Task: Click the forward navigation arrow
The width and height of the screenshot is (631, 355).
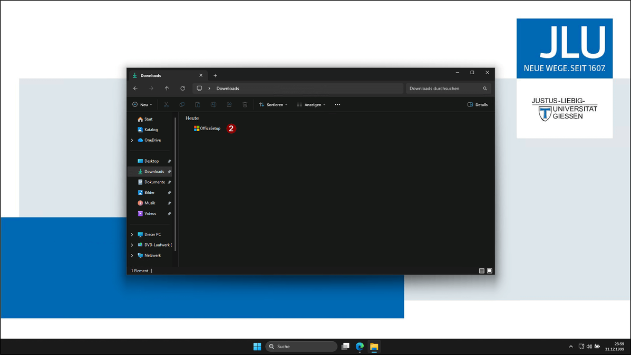Action: (151, 88)
